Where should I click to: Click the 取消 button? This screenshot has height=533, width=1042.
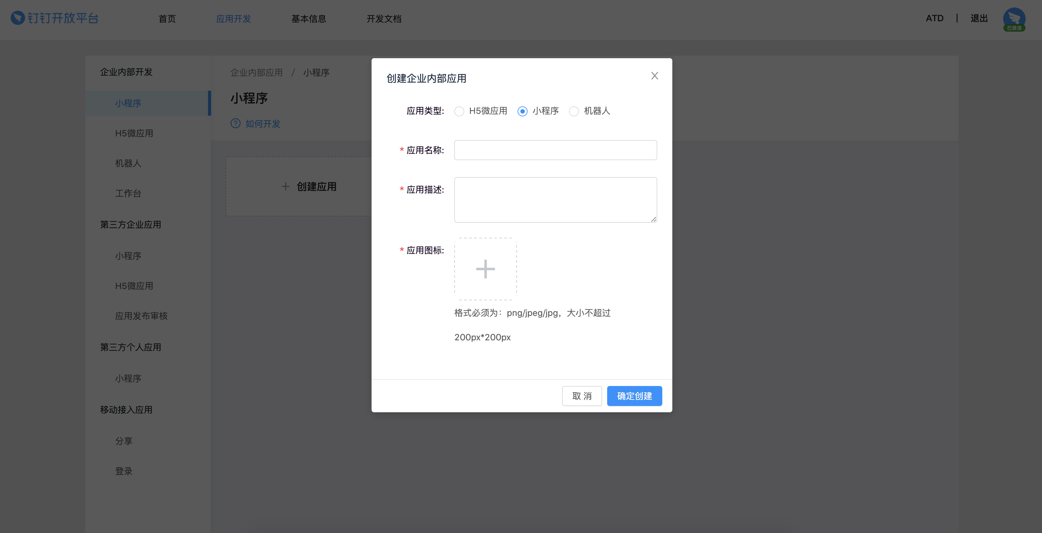[x=582, y=396]
